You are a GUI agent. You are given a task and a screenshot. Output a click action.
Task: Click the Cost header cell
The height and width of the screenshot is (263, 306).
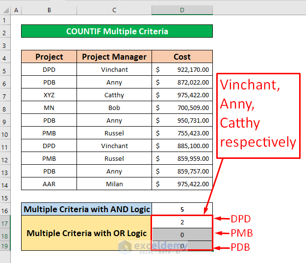tap(182, 57)
